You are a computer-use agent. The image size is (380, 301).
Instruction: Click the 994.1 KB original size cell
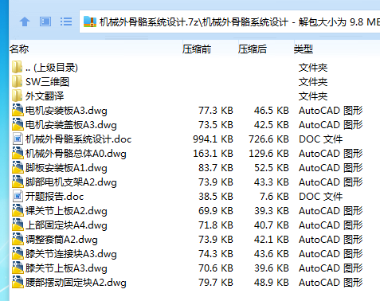tap(213, 139)
